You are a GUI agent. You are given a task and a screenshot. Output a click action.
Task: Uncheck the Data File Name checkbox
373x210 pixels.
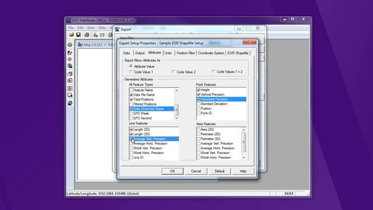point(131,94)
